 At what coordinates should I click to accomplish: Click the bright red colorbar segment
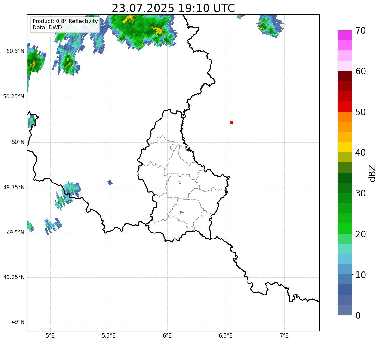coord(345,106)
